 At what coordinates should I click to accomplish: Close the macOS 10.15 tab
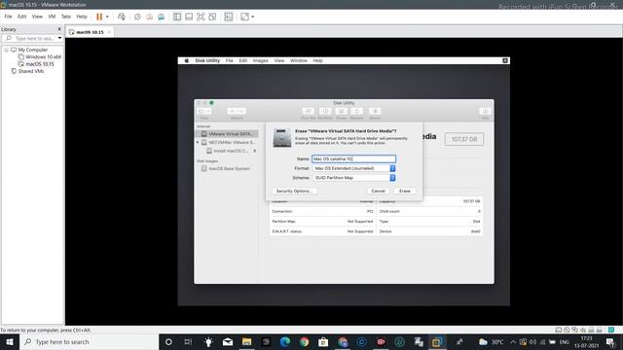click(x=109, y=32)
